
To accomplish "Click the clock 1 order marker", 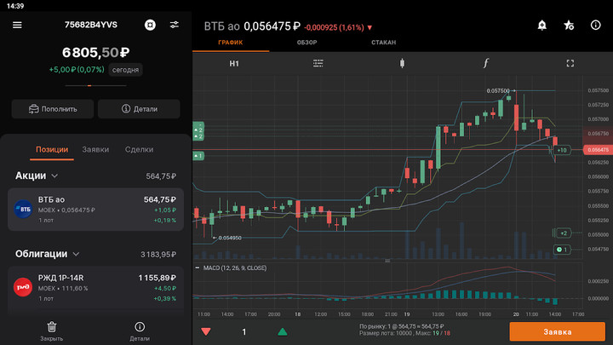I will (x=562, y=250).
